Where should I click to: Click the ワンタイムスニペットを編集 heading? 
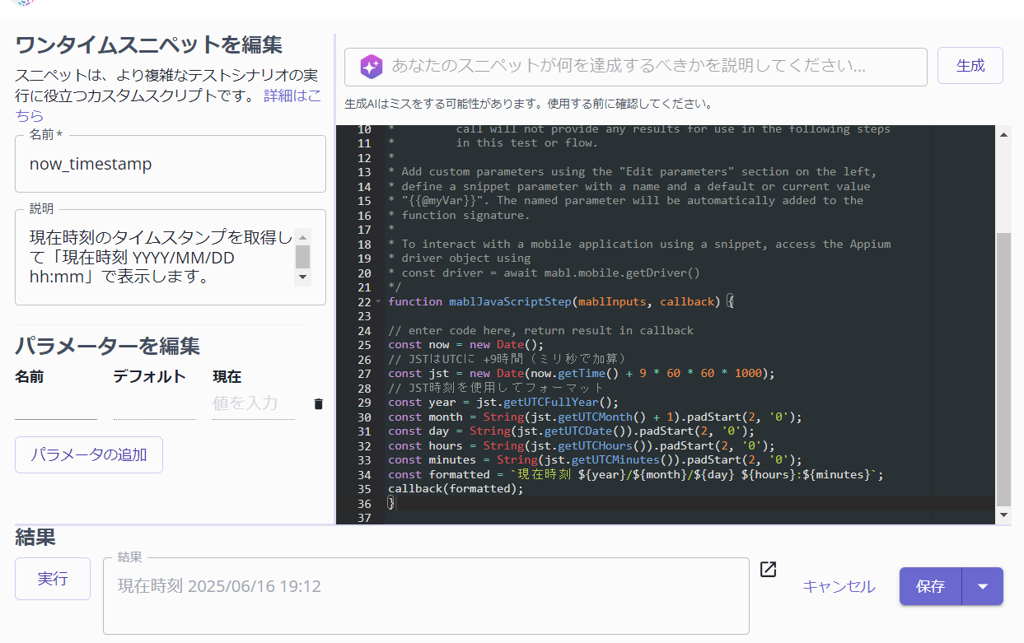click(149, 44)
